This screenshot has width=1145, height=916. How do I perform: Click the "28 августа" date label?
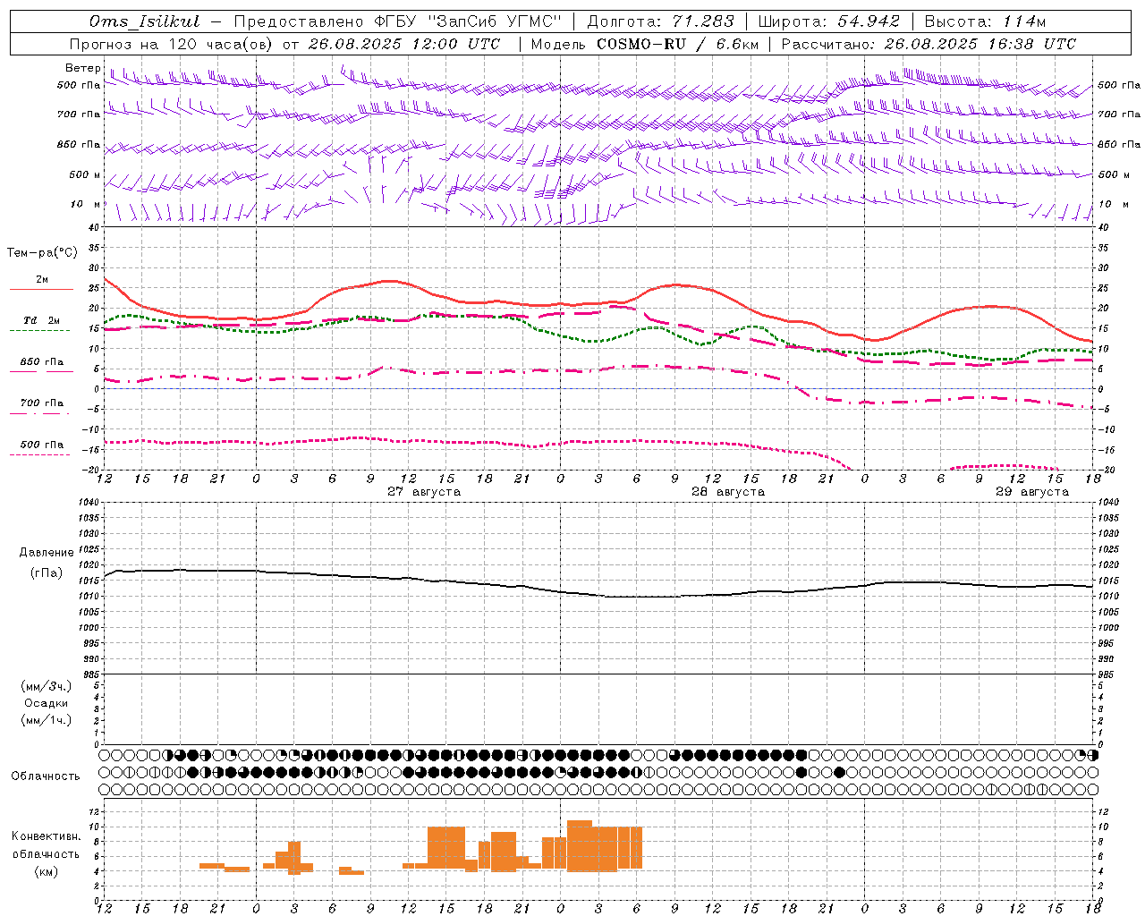click(728, 492)
